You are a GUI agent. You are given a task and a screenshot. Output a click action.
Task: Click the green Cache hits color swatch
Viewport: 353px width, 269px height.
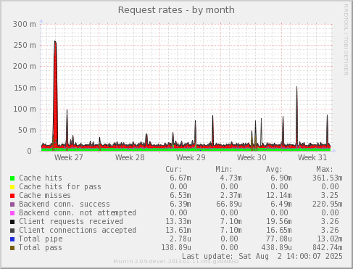[x=12, y=178]
